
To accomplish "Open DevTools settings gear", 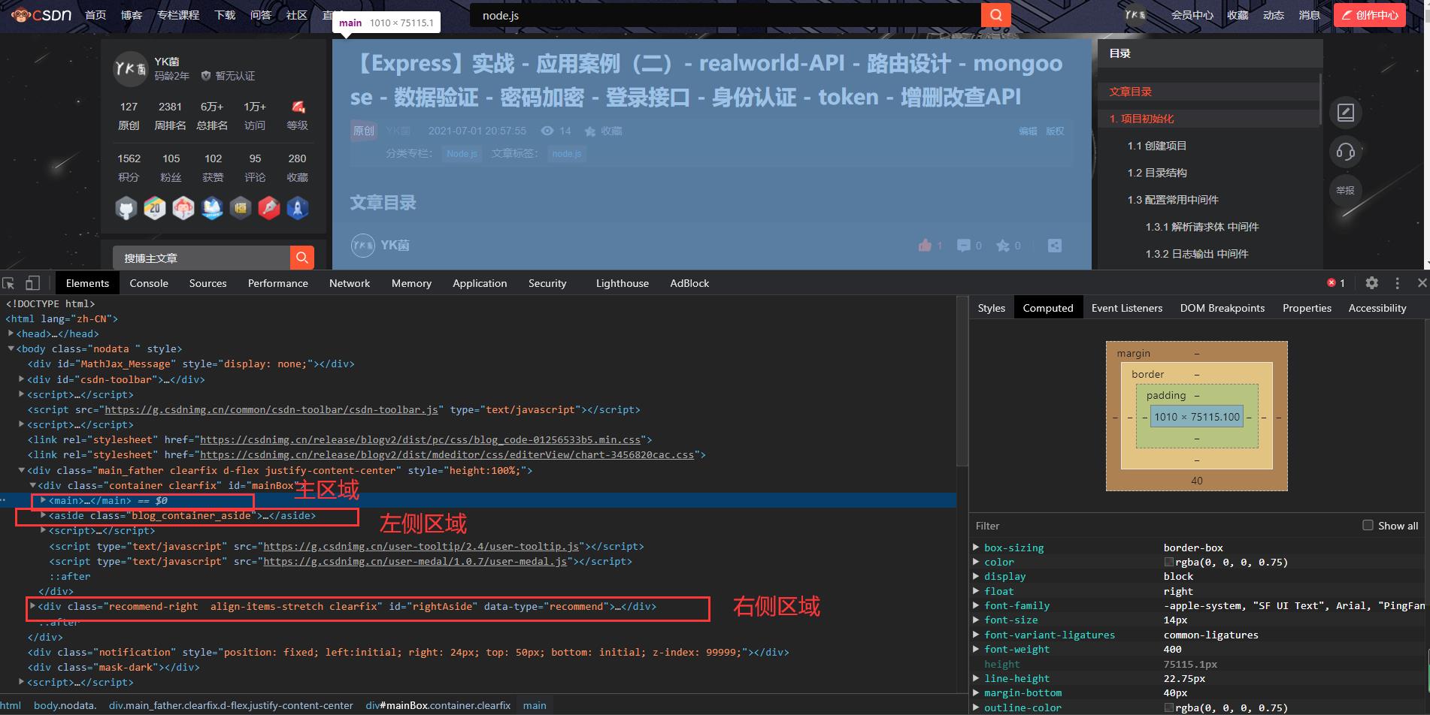I will click(x=1372, y=283).
